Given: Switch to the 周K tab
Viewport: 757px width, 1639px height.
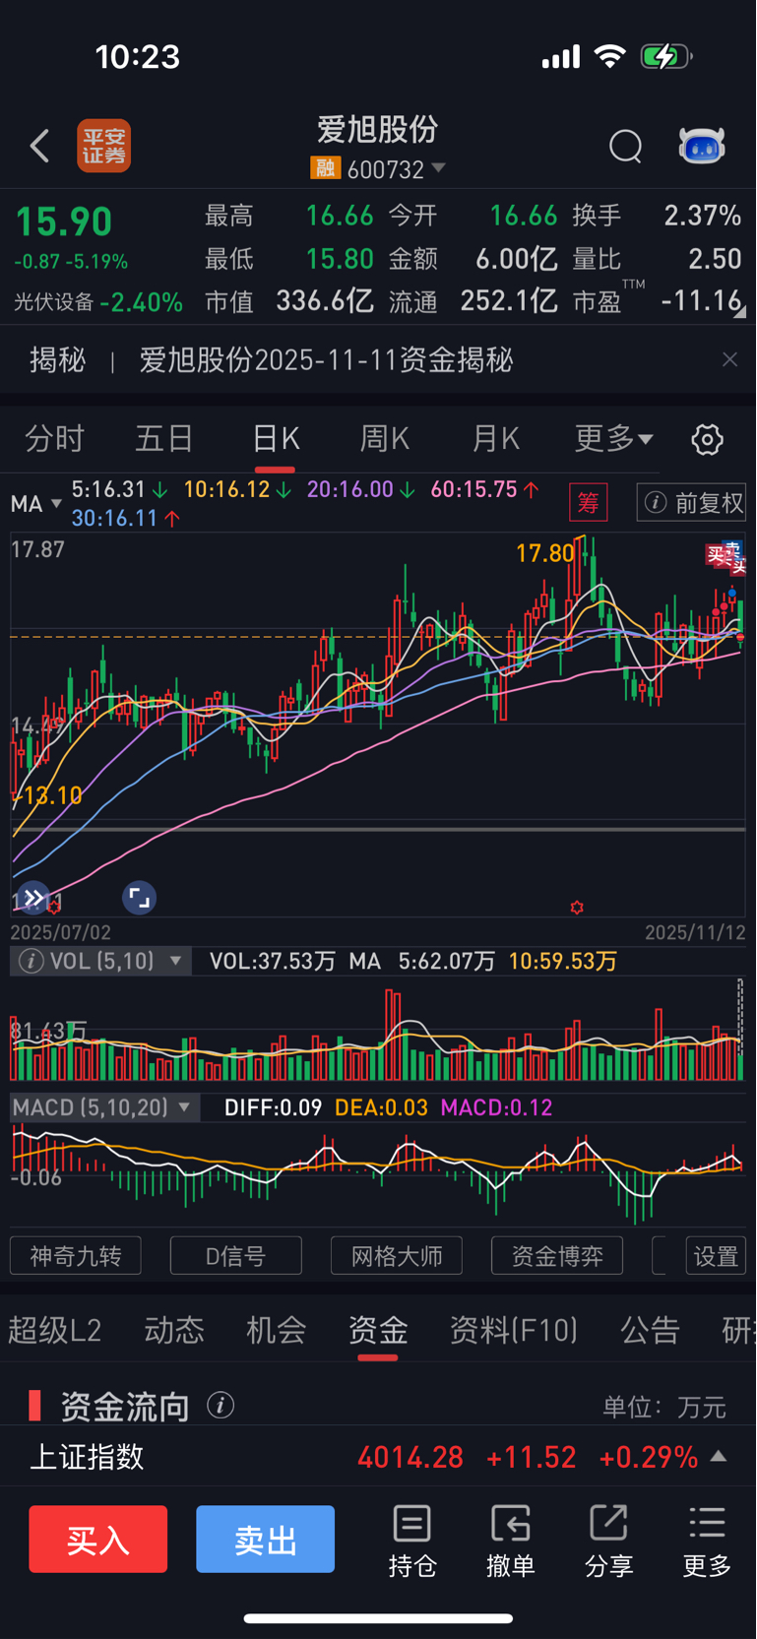Looking at the screenshot, I should tap(385, 439).
